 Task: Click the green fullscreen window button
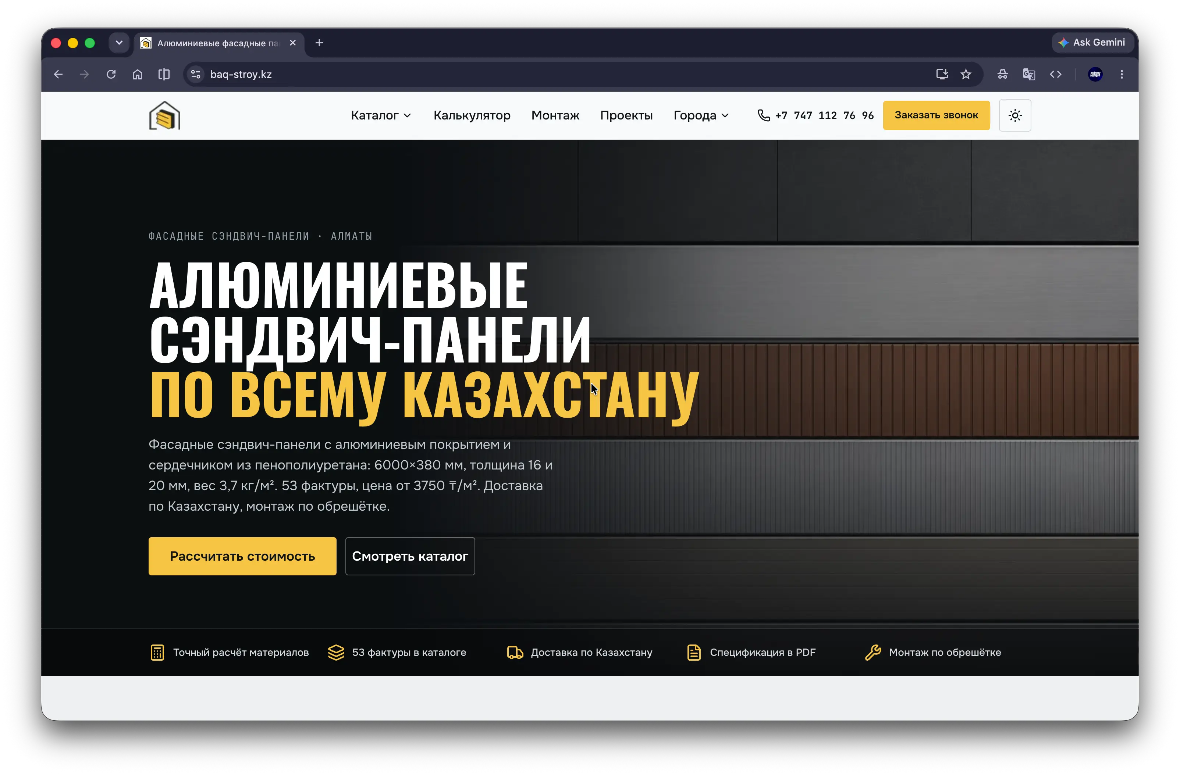click(x=90, y=43)
